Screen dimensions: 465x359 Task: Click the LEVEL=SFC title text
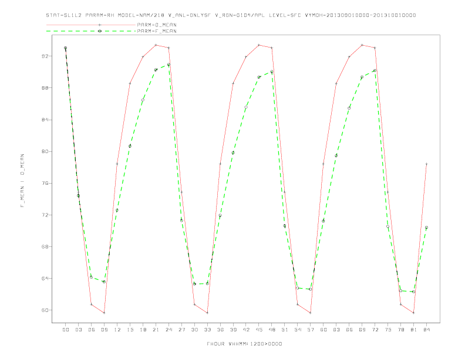[285, 15]
